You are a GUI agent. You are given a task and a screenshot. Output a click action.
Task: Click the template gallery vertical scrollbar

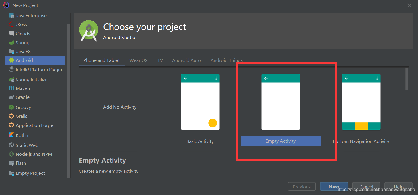click(407, 79)
